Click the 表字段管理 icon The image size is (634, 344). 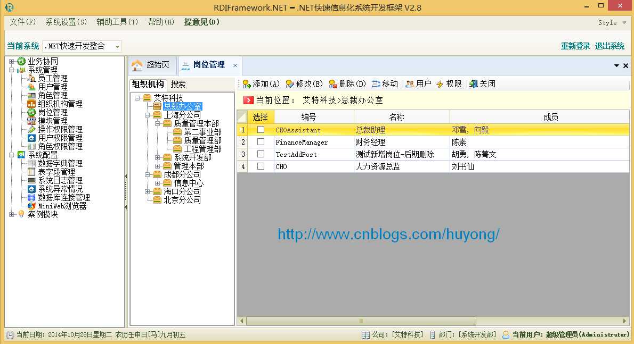31,172
